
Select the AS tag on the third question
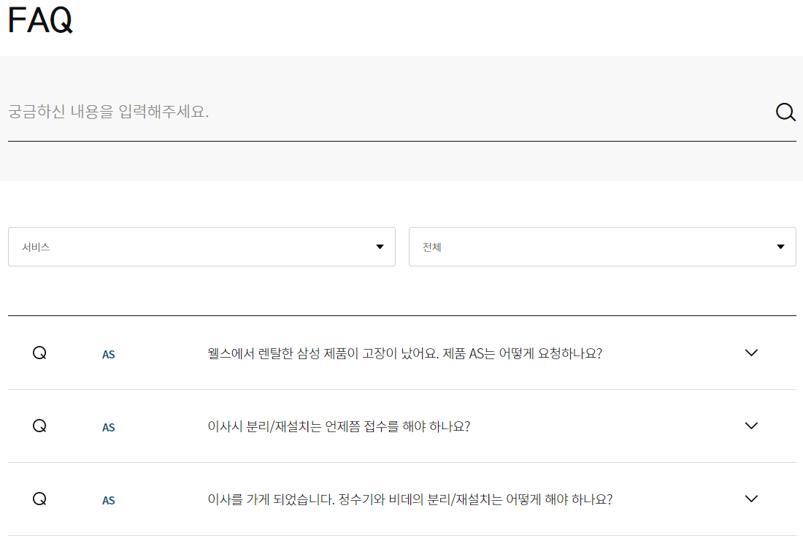108,500
